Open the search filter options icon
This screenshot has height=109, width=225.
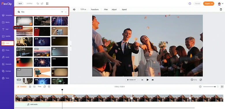[x=62, y=12]
